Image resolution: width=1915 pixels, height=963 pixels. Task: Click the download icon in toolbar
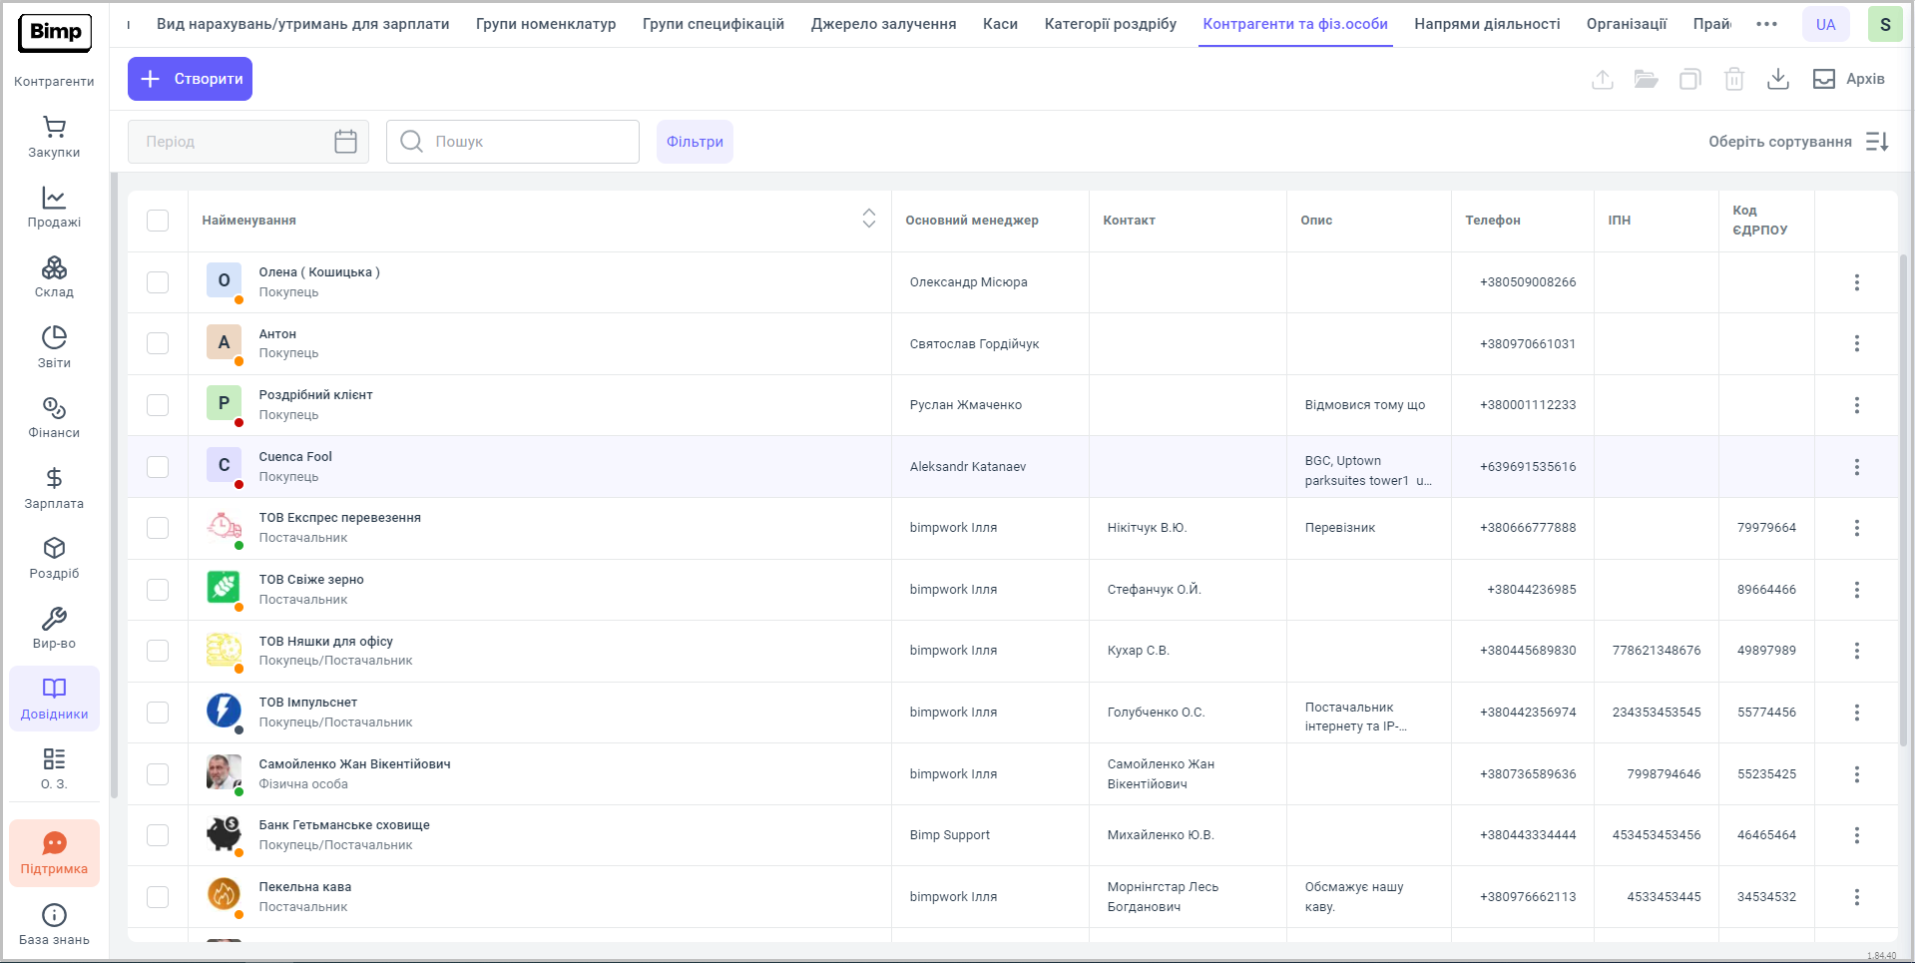point(1777,79)
